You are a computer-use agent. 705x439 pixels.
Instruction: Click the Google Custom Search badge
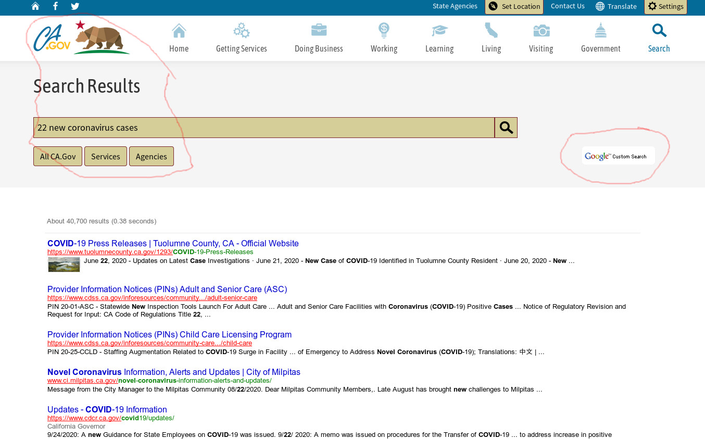pyautogui.click(x=618, y=156)
